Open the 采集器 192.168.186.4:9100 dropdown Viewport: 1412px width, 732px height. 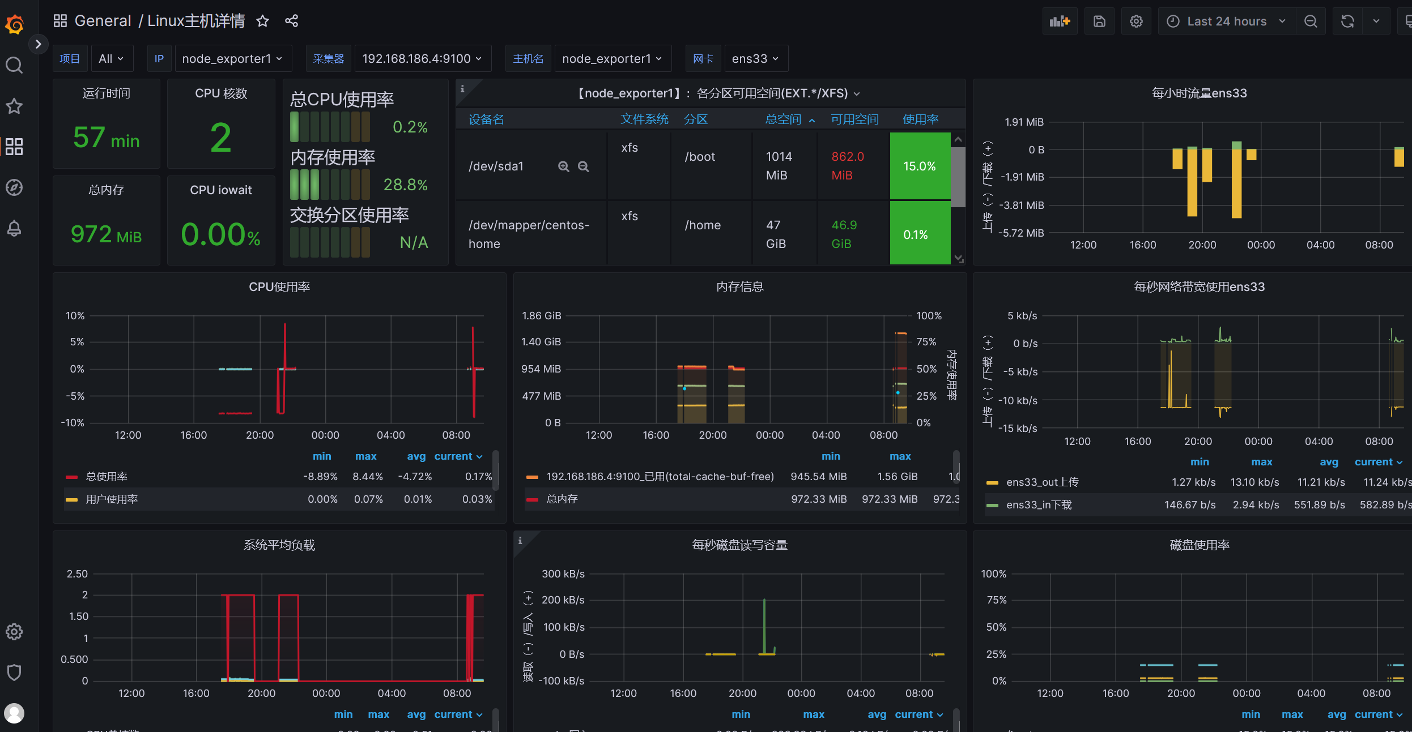point(422,59)
